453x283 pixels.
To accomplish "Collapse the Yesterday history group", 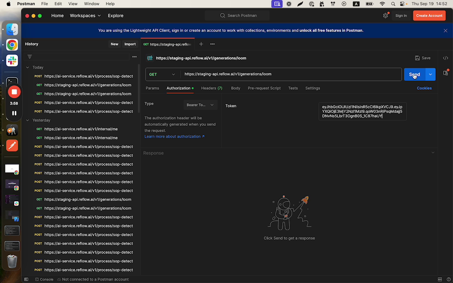I will (x=28, y=120).
